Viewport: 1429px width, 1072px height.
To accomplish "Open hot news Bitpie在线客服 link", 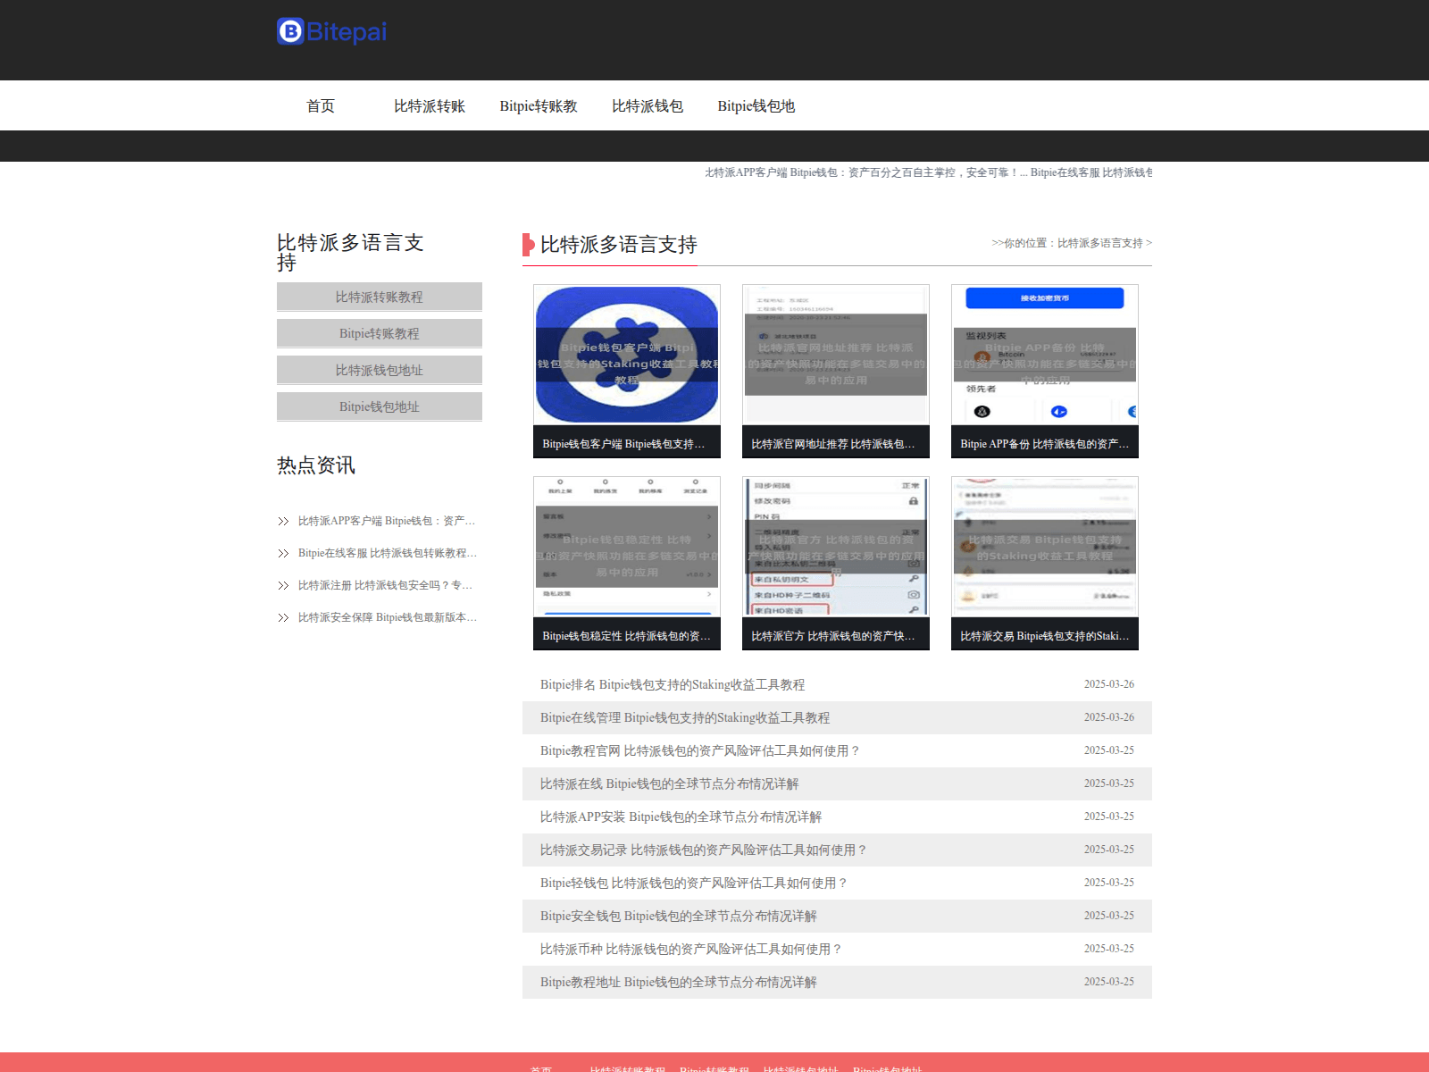I will pos(388,553).
